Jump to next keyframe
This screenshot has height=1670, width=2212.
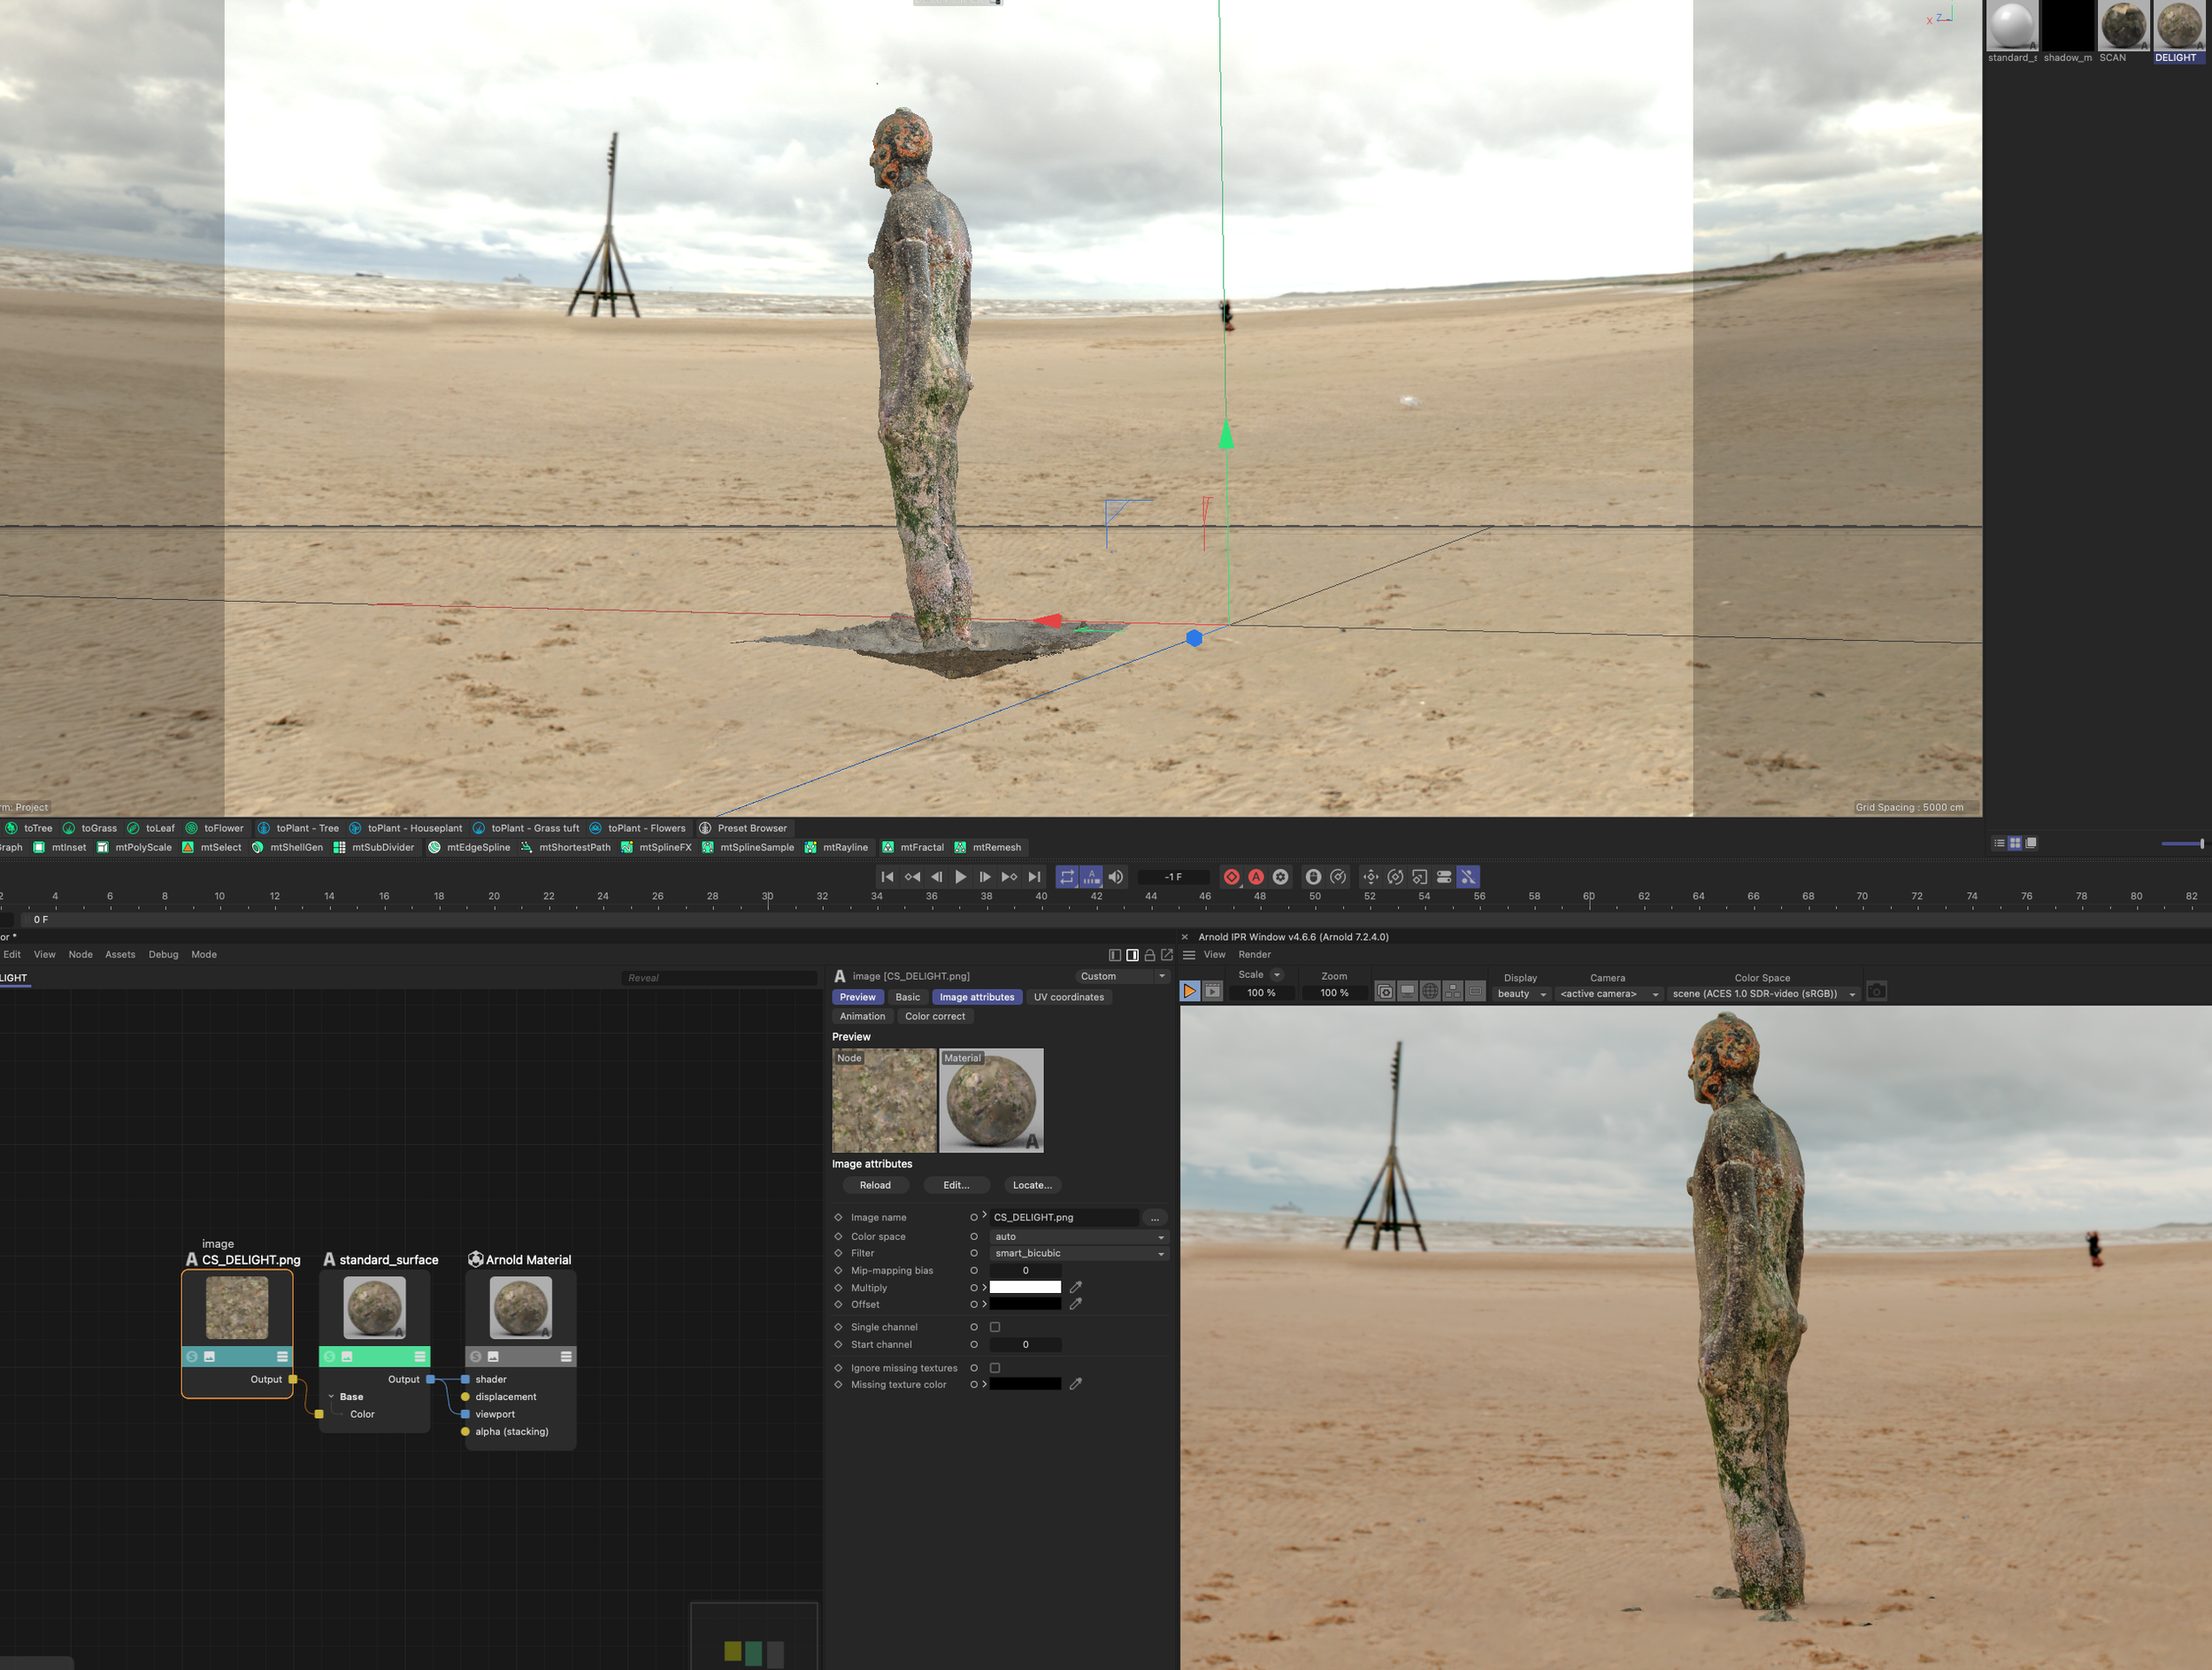[x=1010, y=877]
